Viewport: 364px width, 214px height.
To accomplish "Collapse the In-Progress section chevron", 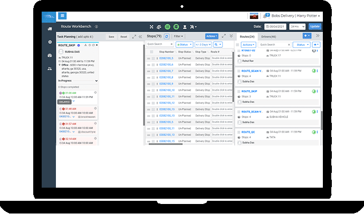I will [x=97, y=81].
